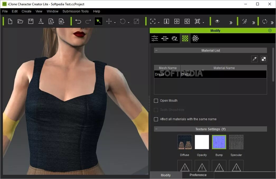The height and width of the screenshot is (179, 276).
Task: Click the export package toolbar icon
Action: coord(62,21)
